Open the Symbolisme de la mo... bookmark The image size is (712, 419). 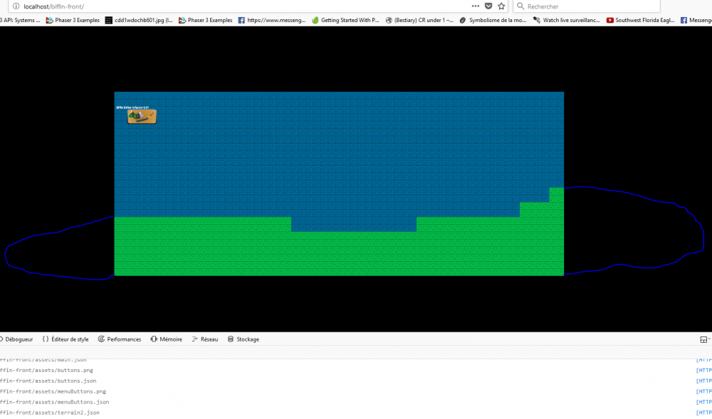pyautogui.click(x=493, y=21)
